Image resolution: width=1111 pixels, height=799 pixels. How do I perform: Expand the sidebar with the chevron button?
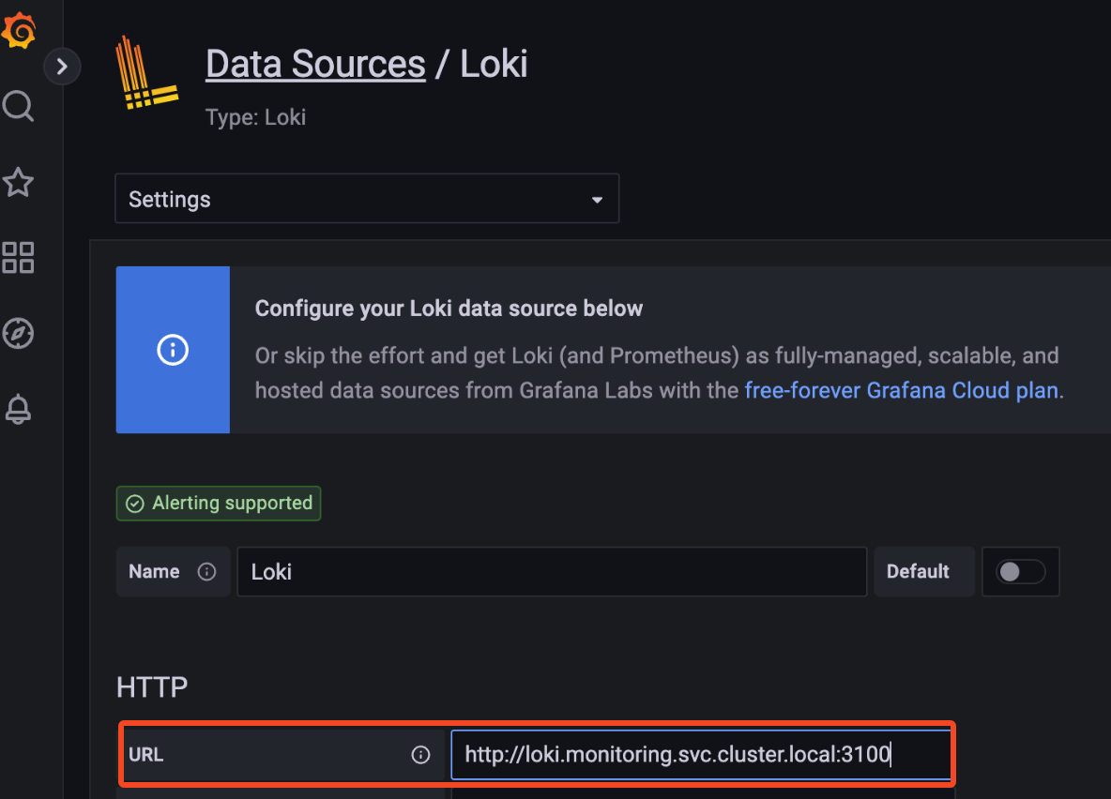click(62, 67)
